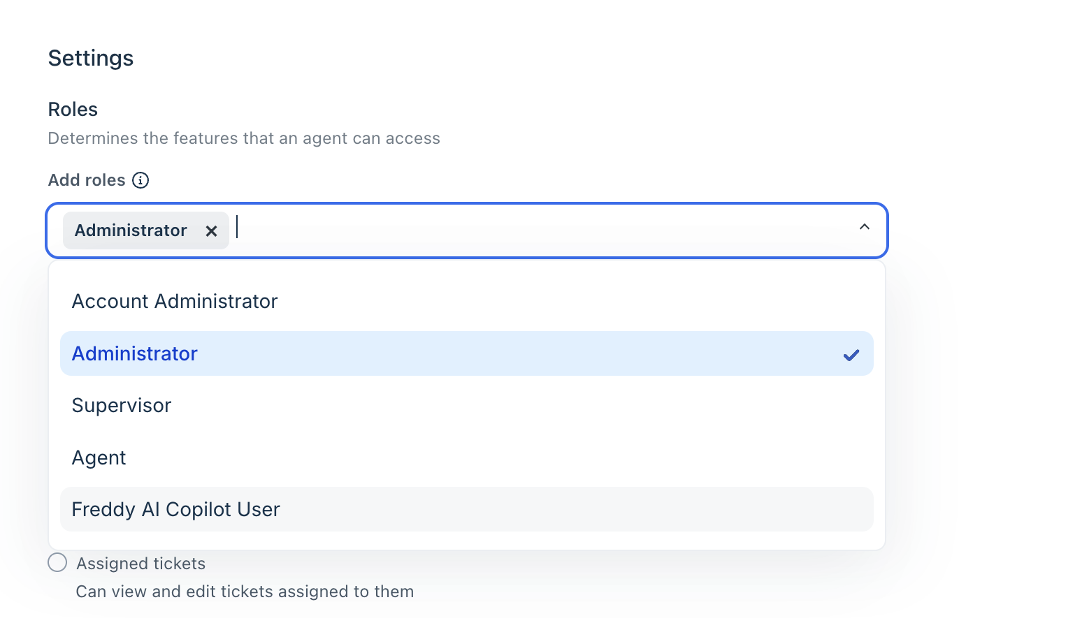
Task: Deselect the highlighted Administrator option
Action: coord(135,353)
